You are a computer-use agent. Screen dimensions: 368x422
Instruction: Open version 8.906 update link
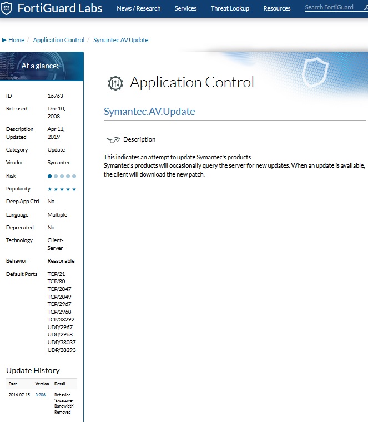pyautogui.click(x=41, y=395)
